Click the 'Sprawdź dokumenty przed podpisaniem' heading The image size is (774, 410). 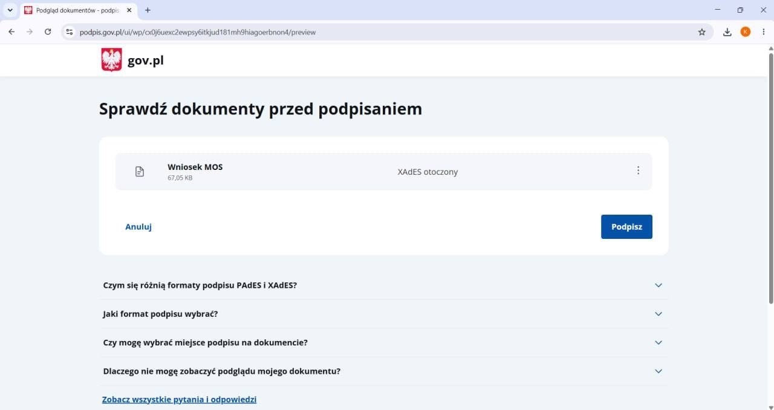(261, 109)
